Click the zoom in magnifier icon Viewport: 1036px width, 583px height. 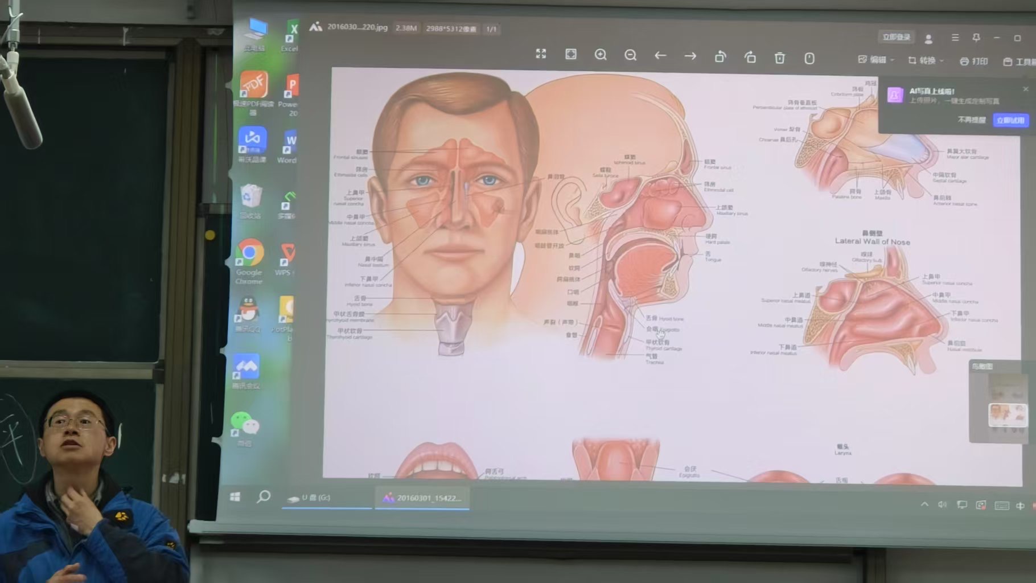tap(601, 55)
